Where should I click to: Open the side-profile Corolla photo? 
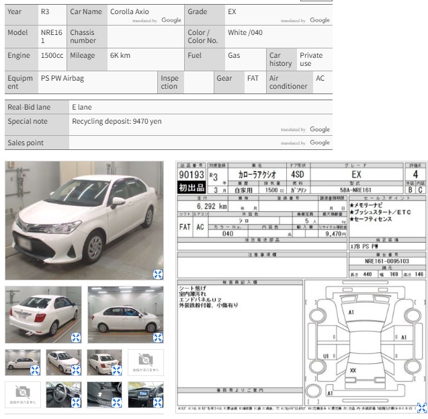[x=126, y=314]
